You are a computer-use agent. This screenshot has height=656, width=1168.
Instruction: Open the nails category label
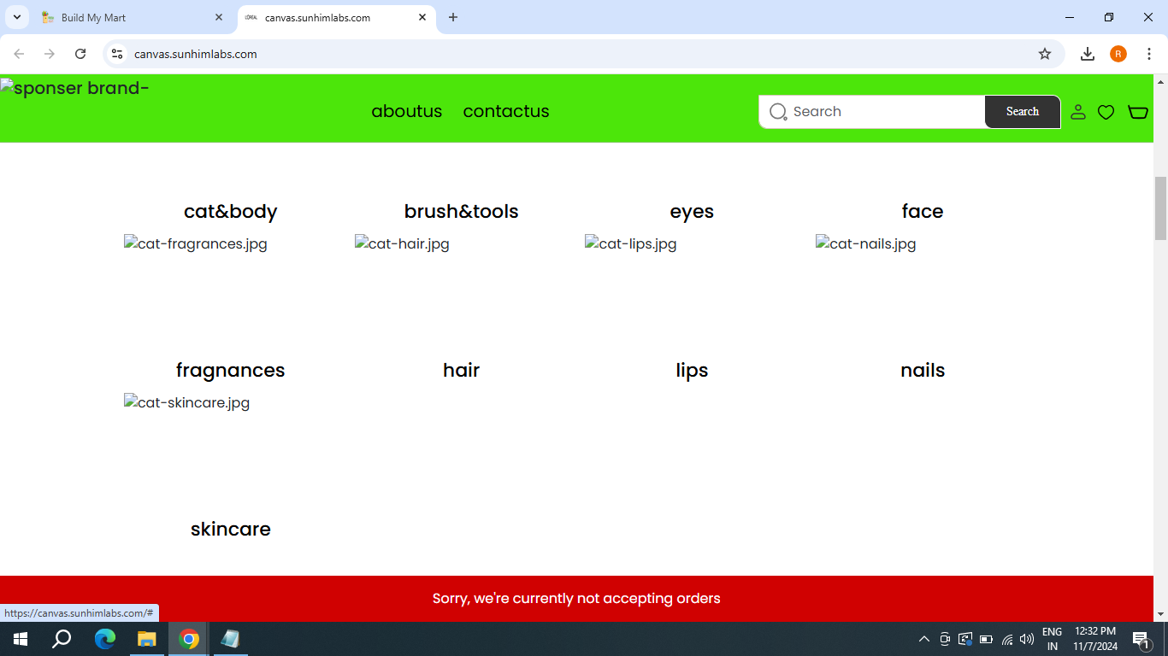(x=923, y=371)
